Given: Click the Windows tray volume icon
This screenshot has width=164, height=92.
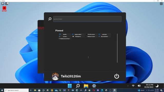Looking at the screenshot, I should click(153, 90).
